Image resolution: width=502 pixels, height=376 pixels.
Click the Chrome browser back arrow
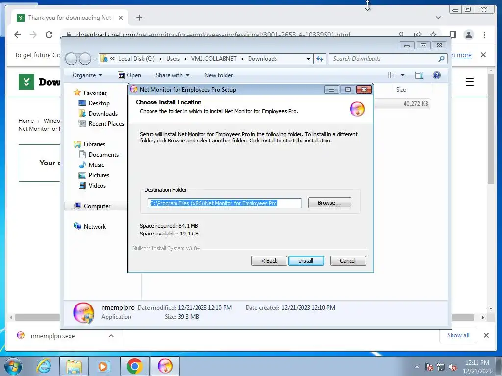tap(18, 35)
